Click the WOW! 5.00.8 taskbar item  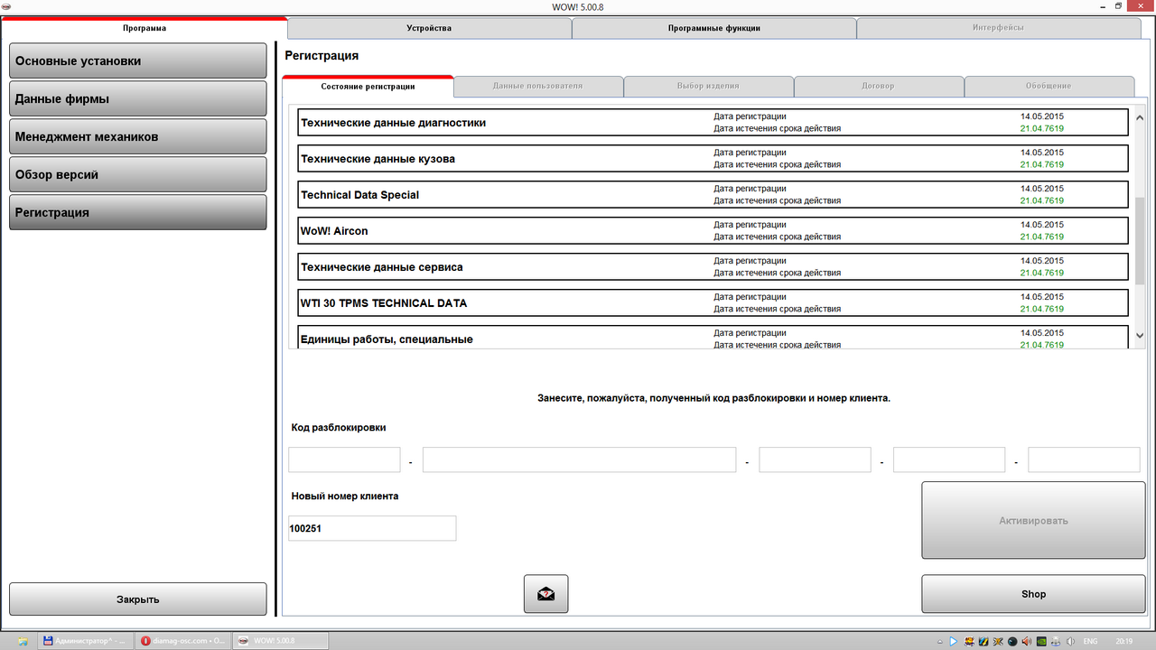[281, 641]
